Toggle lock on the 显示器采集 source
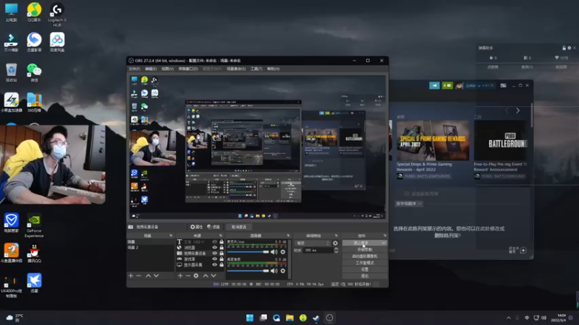 221,264
